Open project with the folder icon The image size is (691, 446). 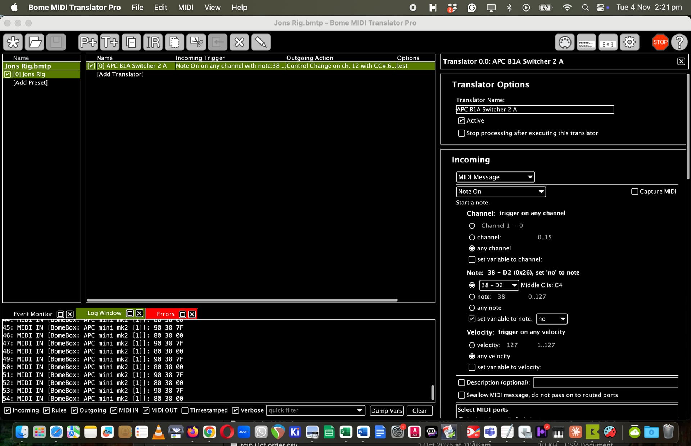coord(35,42)
